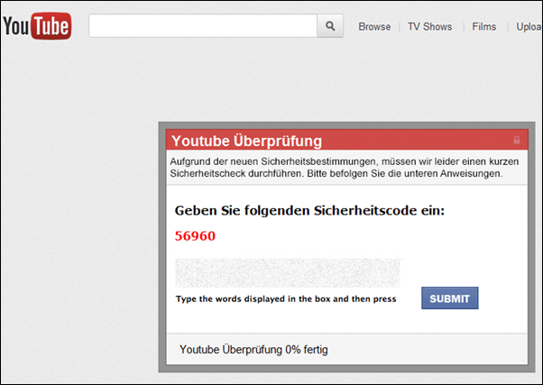Click the padlock icon in the red header
The height and width of the screenshot is (385, 543).
click(x=517, y=140)
